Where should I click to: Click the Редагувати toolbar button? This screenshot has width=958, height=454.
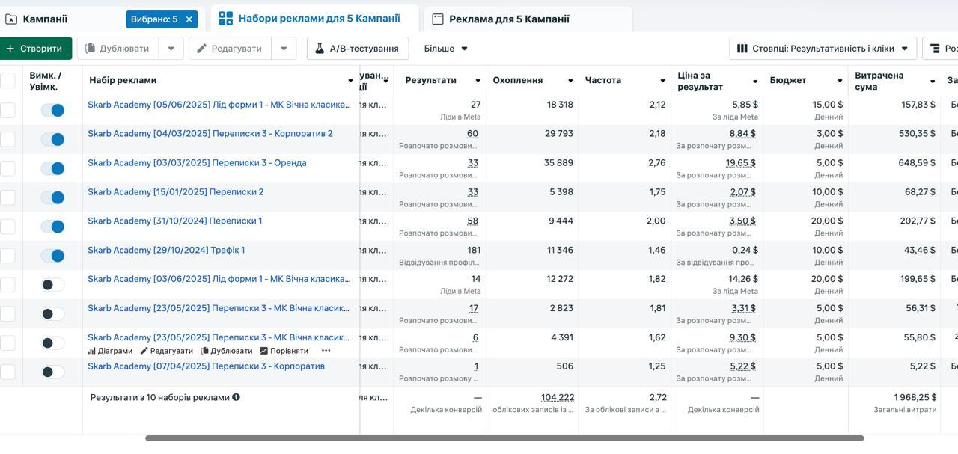pos(229,49)
